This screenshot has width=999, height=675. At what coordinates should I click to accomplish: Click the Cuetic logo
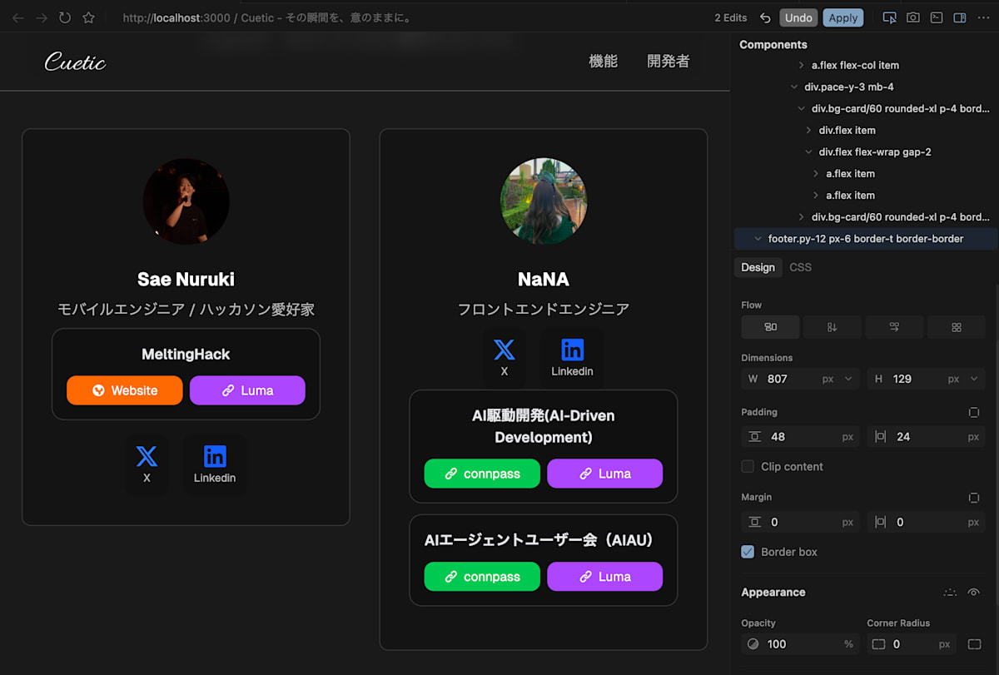coord(75,62)
